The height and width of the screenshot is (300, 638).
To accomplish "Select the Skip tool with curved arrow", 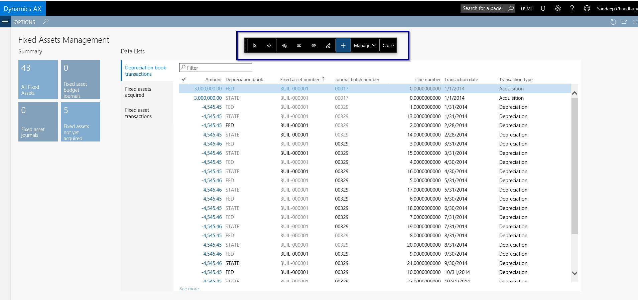I will (x=313, y=46).
